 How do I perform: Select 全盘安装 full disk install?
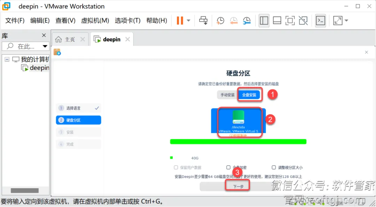tap(249, 95)
